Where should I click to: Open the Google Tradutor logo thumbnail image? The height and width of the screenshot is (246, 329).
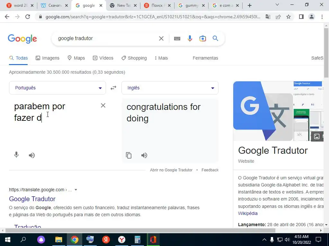pyautogui.click(x=263, y=111)
